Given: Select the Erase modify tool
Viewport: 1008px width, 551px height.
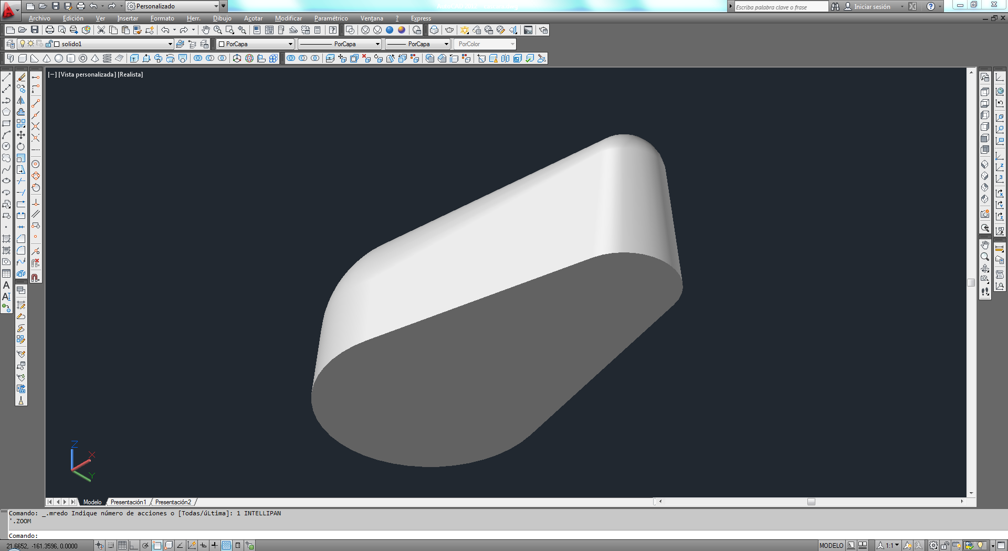Looking at the screenshot, I should pos(21,77).
